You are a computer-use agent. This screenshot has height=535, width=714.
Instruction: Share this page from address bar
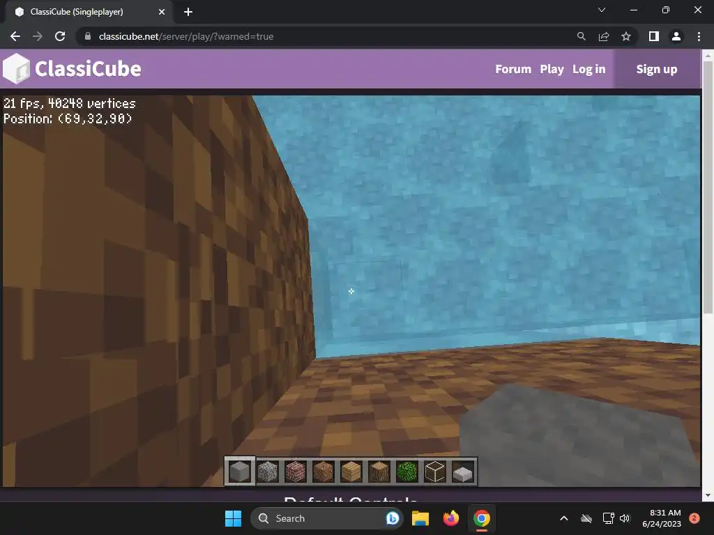[604, 36]
